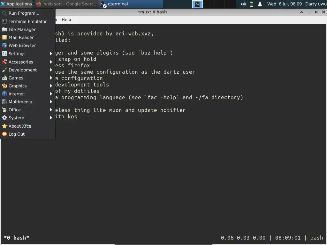Open the Help menu in qterminal
This screenshot has height=245, width=327.
[x=66, y=20]
